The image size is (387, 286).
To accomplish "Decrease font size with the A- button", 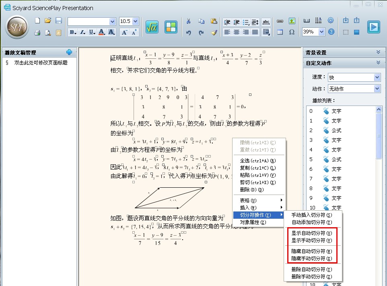I will click(x=124, y=32).
